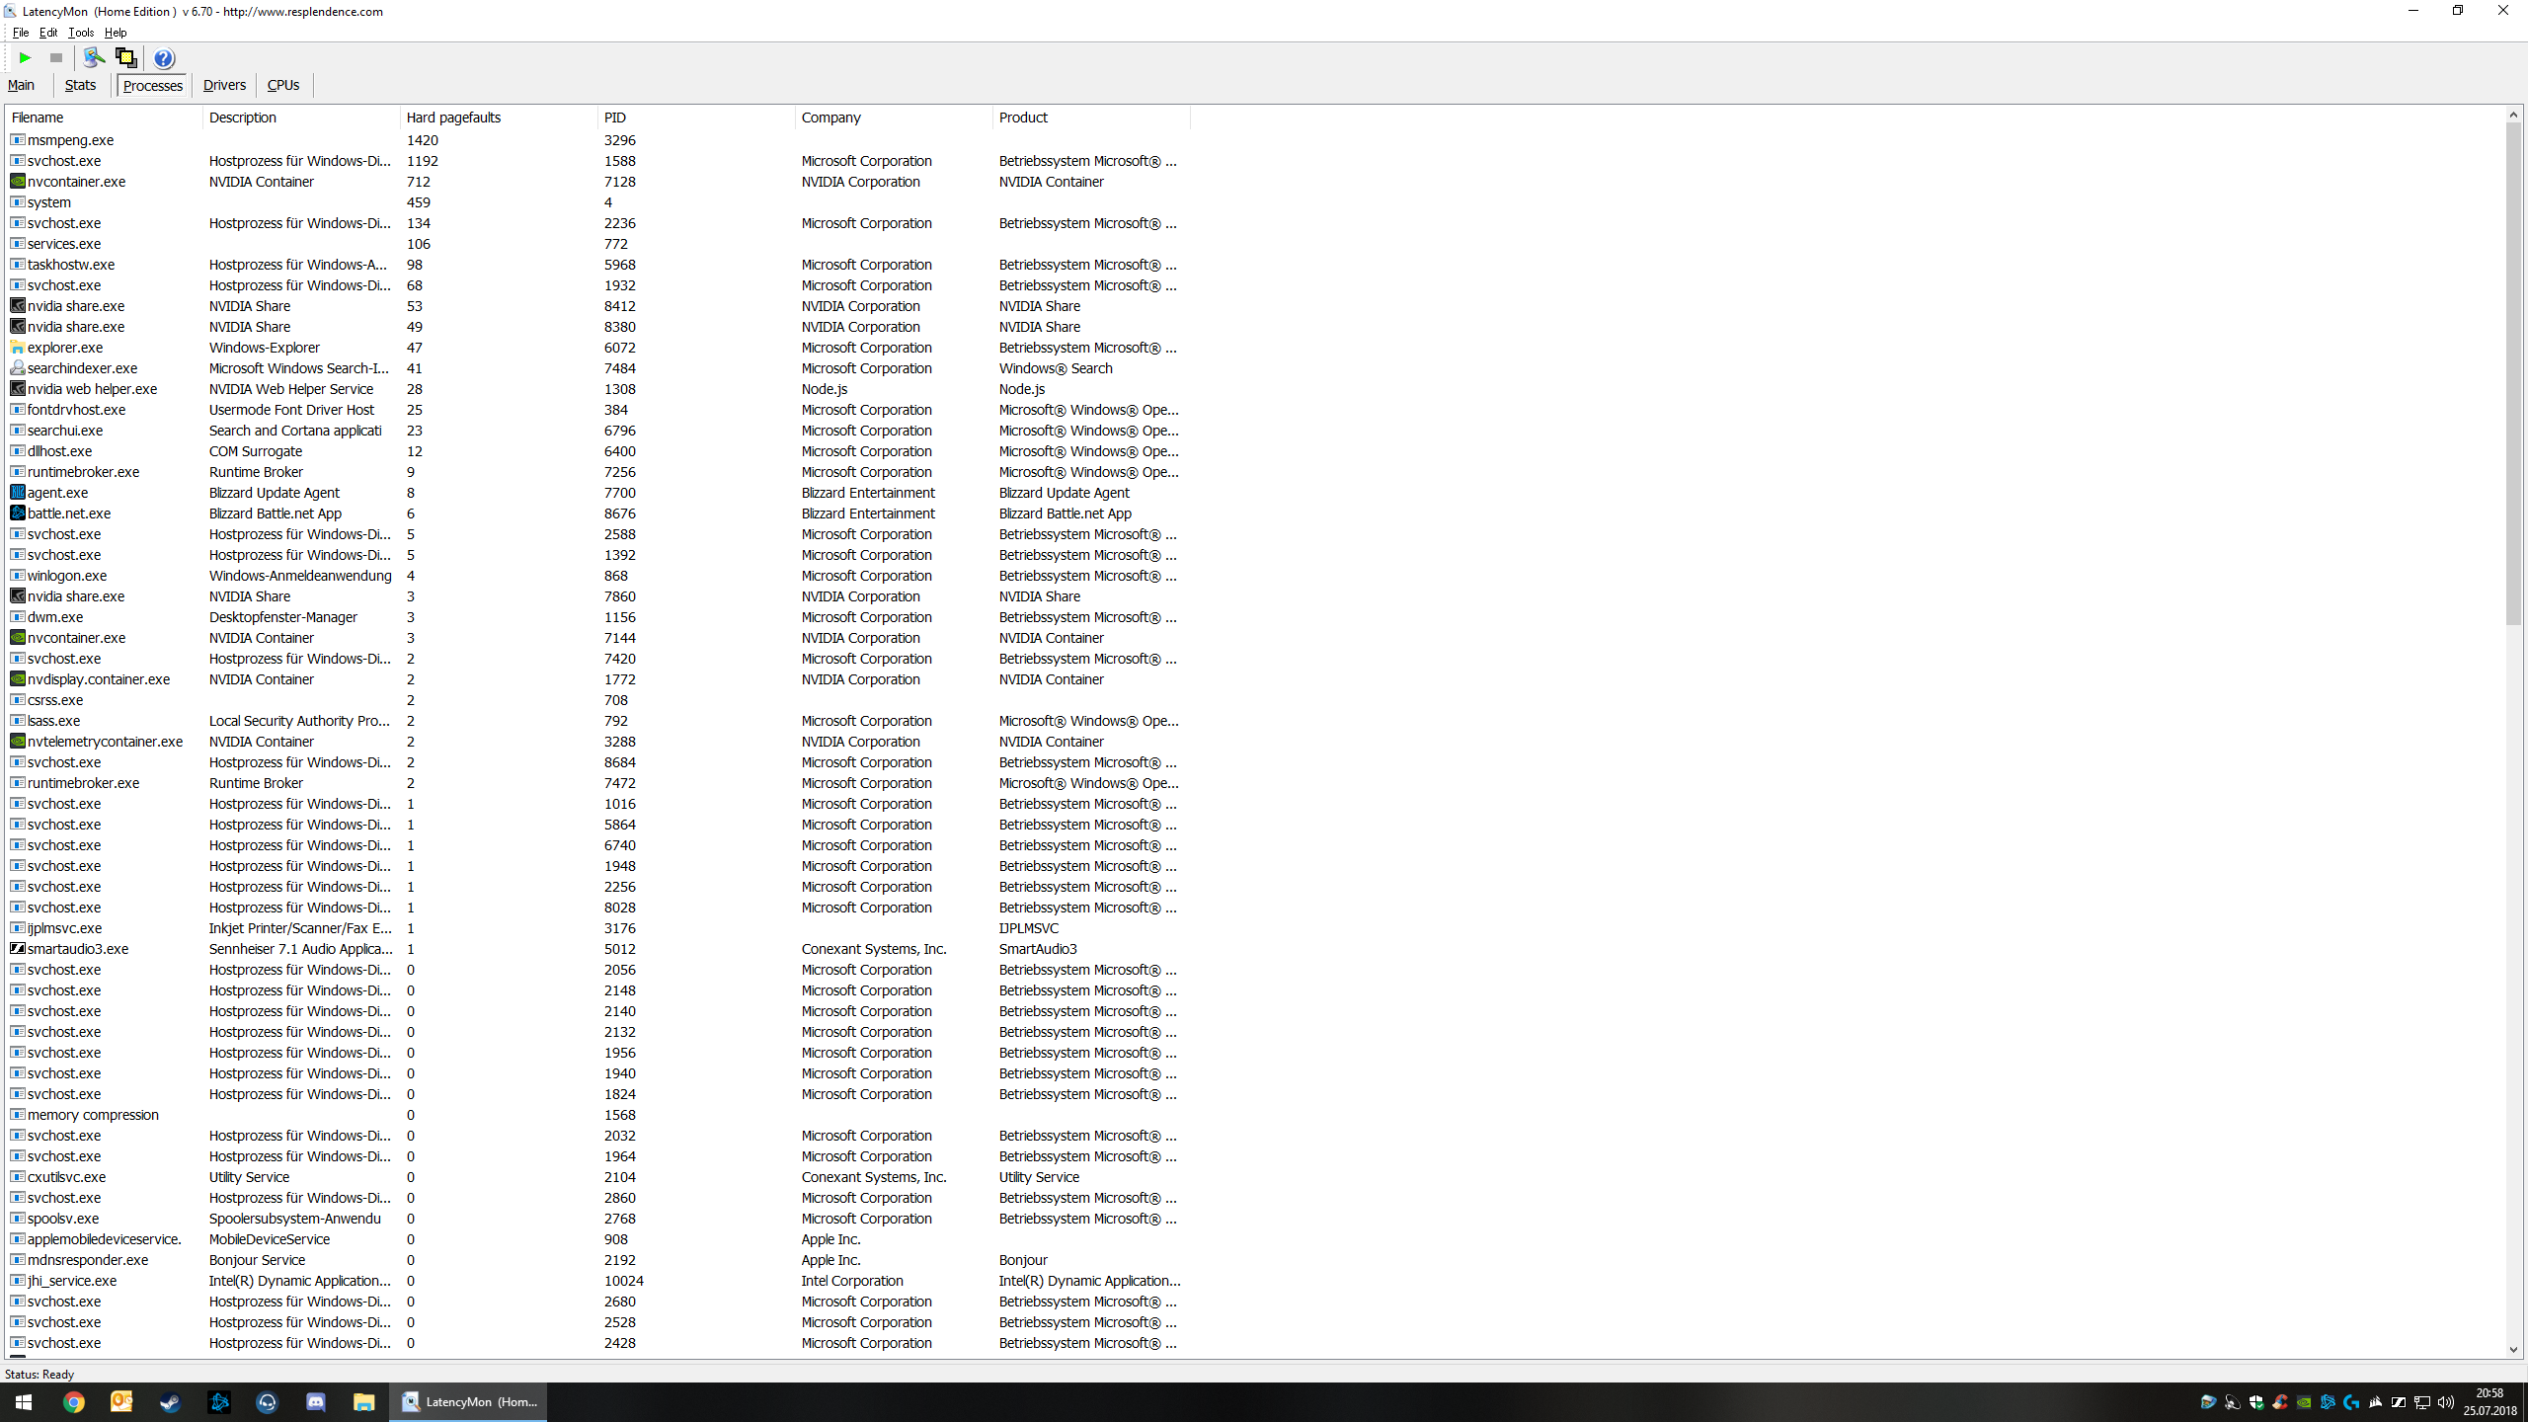This screenshot has width=2528, height=1422.
Task: Click the volume icon in the system tray
Action: (2445, 1402)
